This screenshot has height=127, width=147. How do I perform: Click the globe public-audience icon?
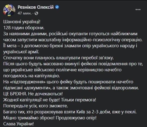pos(36,13)
